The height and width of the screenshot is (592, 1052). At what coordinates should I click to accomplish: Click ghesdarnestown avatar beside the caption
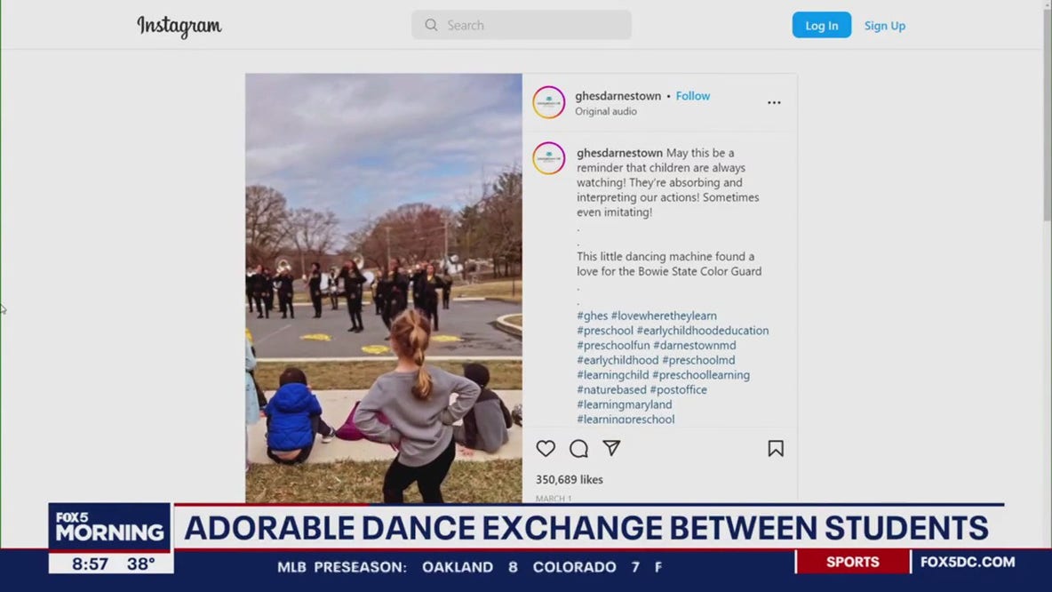coord(548,158)
